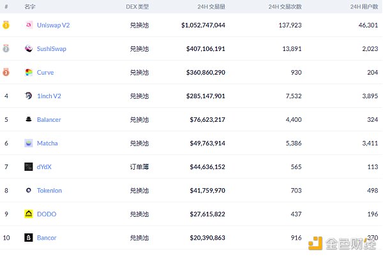The image size is (383, 257).
Task: Sort by the 24H 交易量 column header
Action: tap(211, 6)
